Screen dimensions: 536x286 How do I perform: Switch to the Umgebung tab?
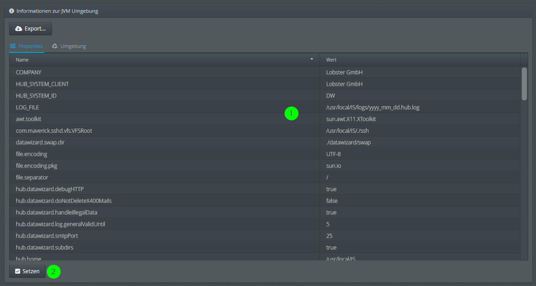[x=68, y=46]
